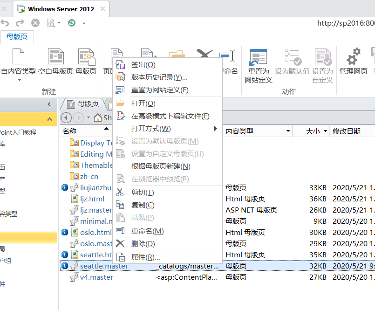The width and height of the screenshot is (375, 310).
Task: Click the forward navigation arrow button
Action: point(78,117)
